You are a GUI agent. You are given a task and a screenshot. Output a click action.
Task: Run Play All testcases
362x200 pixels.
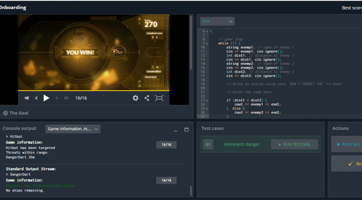point(346,144)
